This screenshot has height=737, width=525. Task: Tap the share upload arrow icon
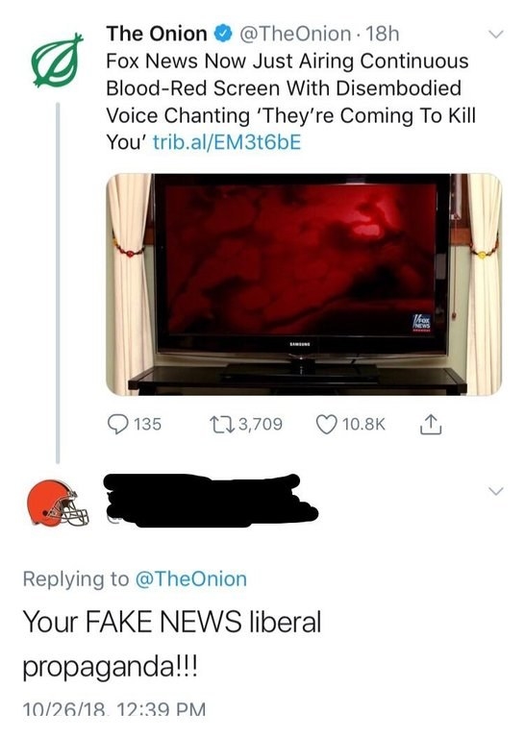click(x=430, y=424)
